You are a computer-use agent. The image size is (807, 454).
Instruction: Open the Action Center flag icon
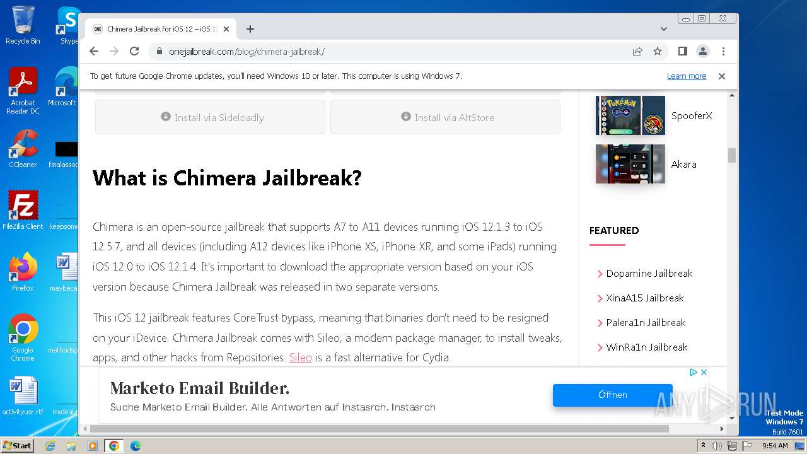point(747,446)
